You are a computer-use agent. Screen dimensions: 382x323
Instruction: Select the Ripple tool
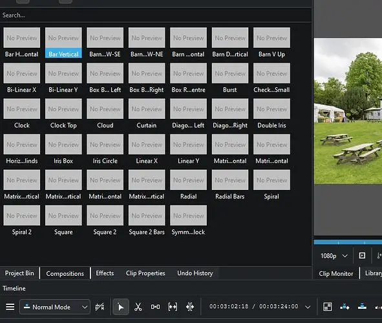(x=190, y=307)
